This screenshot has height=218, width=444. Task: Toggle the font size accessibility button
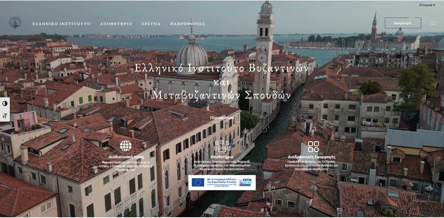point(5,116)
